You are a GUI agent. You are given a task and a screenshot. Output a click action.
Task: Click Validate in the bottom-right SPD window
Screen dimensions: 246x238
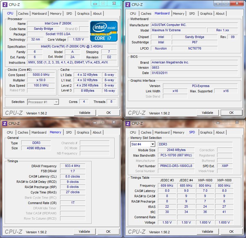pyautogui.click(x=208, y=232)
